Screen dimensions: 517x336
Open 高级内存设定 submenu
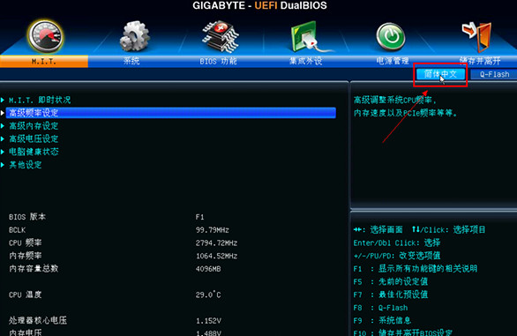[34, 125]
